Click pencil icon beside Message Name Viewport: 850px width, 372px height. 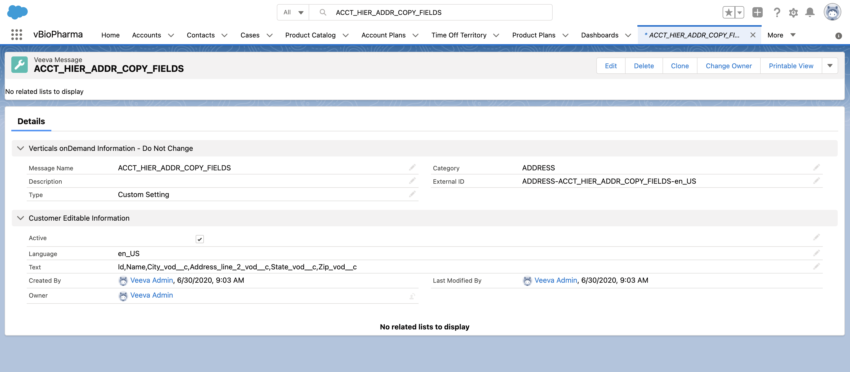pyautogui.click(x=412, y=168)
